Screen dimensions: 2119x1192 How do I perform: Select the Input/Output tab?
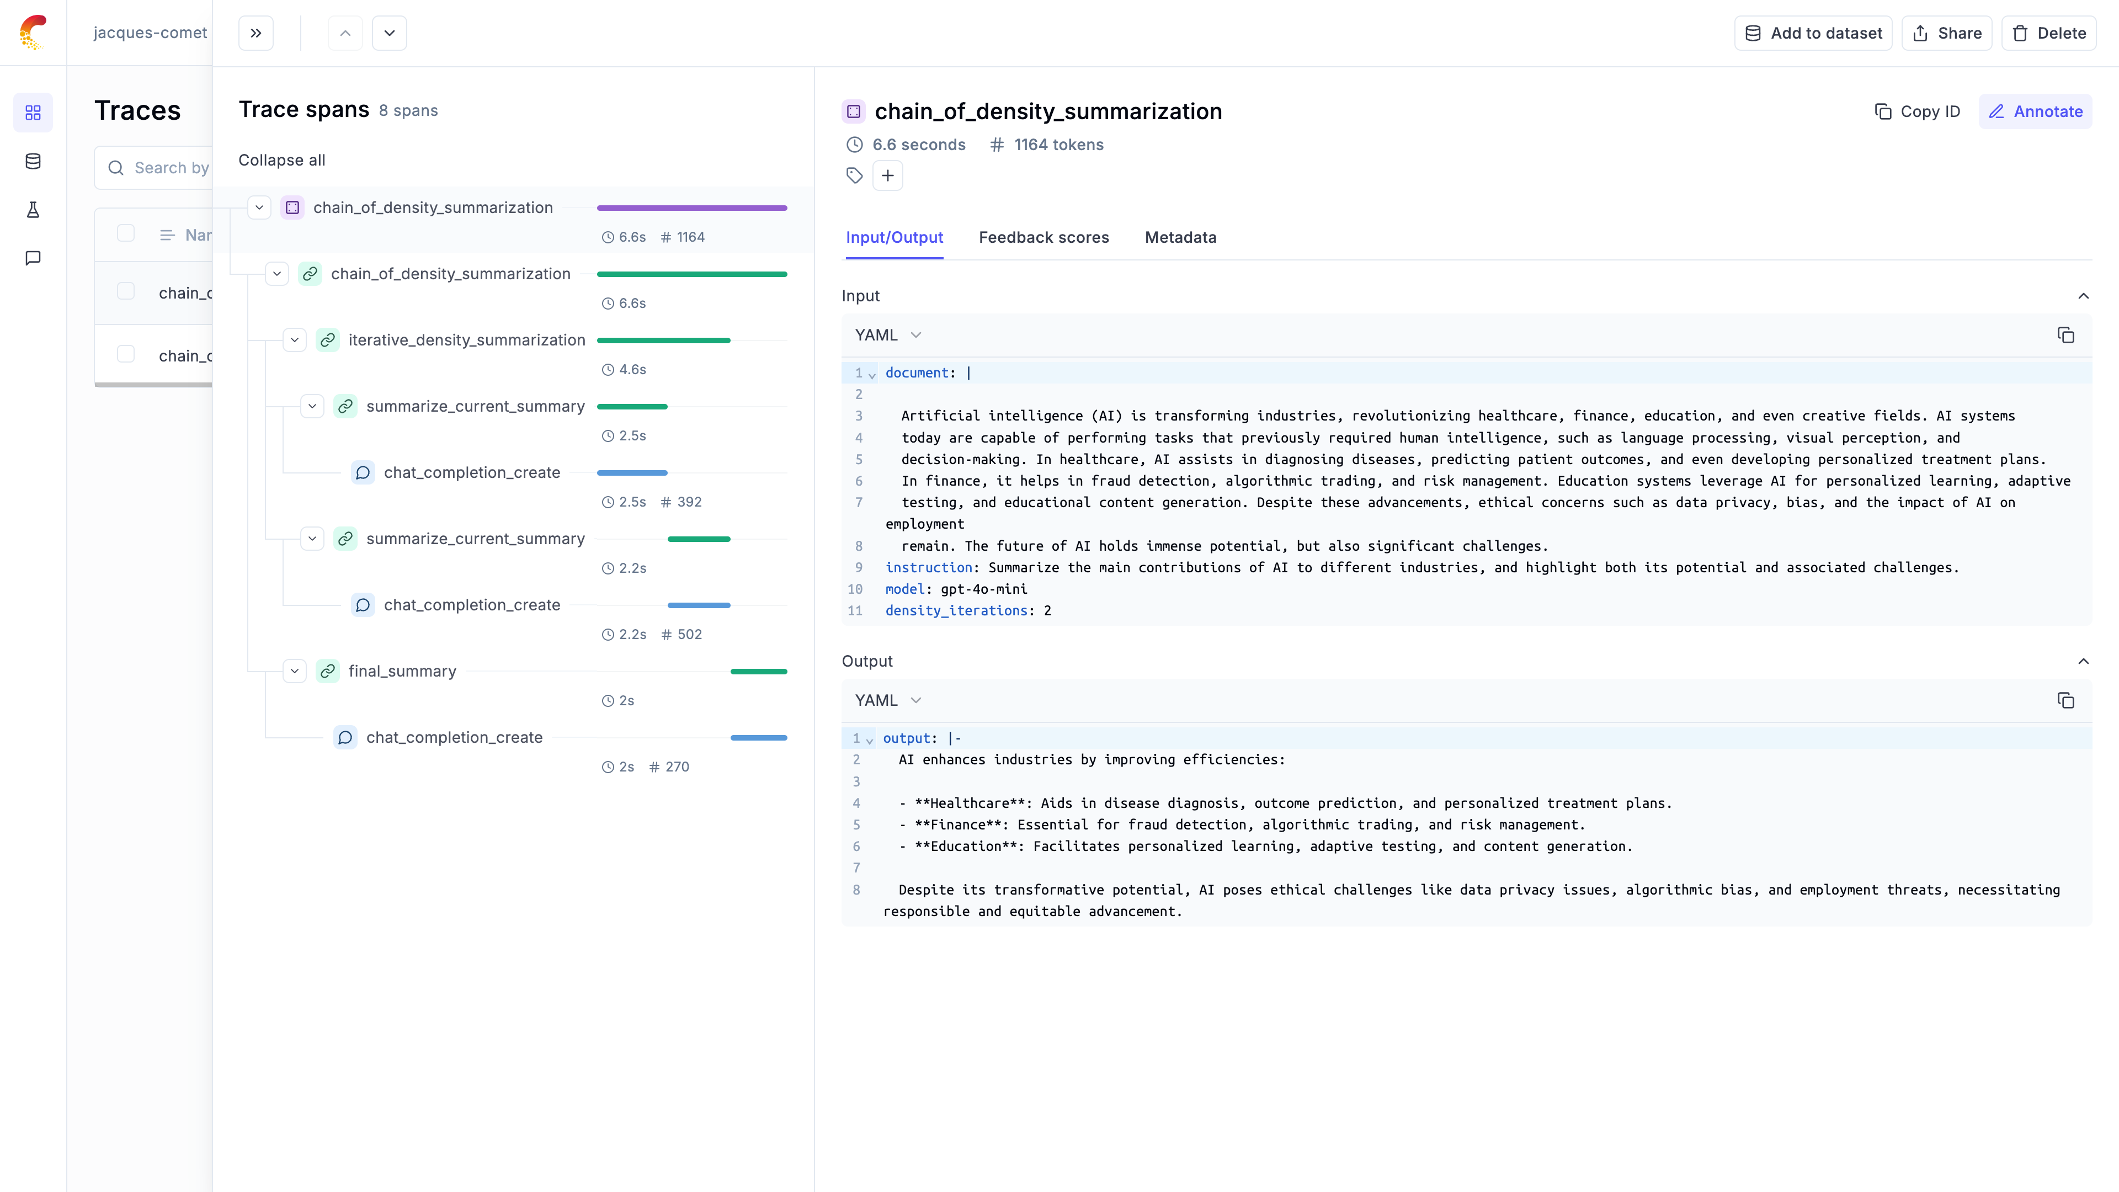pos(894,238)
